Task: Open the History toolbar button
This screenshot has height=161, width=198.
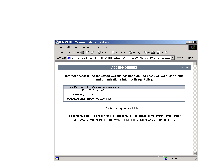Action: [135, 52]
